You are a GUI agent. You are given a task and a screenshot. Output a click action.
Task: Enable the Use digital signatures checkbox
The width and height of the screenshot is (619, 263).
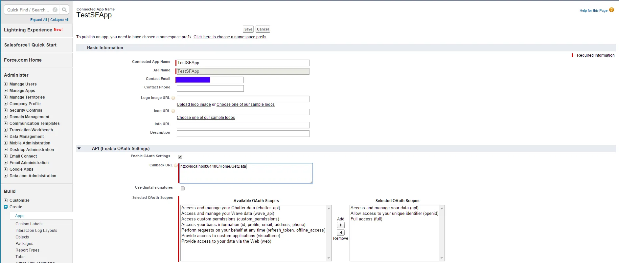coord(183,188)
